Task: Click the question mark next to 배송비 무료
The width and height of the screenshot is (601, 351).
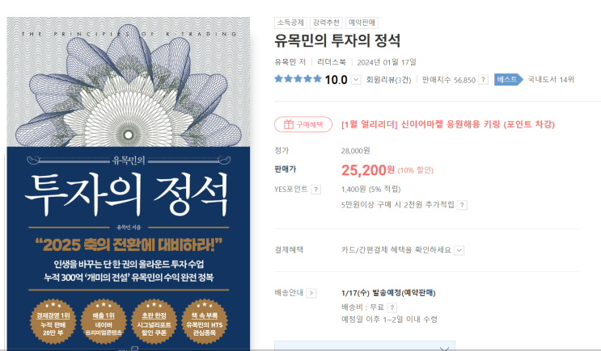Action: (392, 307)
